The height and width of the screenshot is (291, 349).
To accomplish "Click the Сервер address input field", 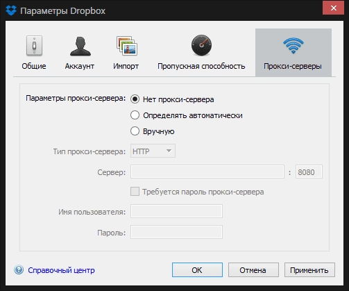I will coord(207,172).
